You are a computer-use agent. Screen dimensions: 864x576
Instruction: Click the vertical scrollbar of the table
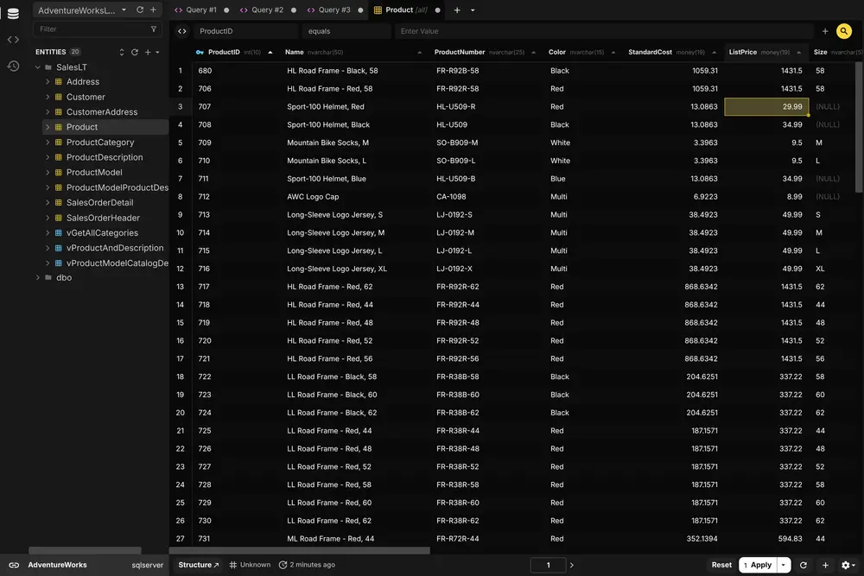pyautogui.click(x=859, y=127)
